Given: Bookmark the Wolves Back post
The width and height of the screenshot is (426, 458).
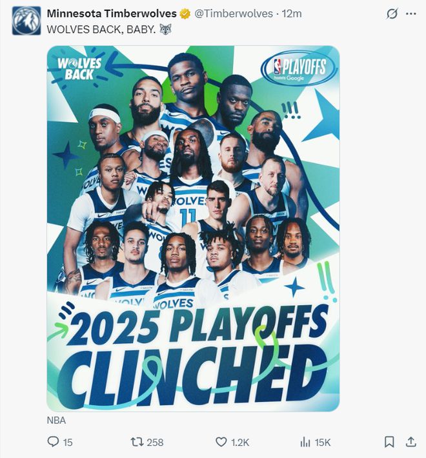Looking at the screenshot, I should pyautogui.click(x=389, y=442).
